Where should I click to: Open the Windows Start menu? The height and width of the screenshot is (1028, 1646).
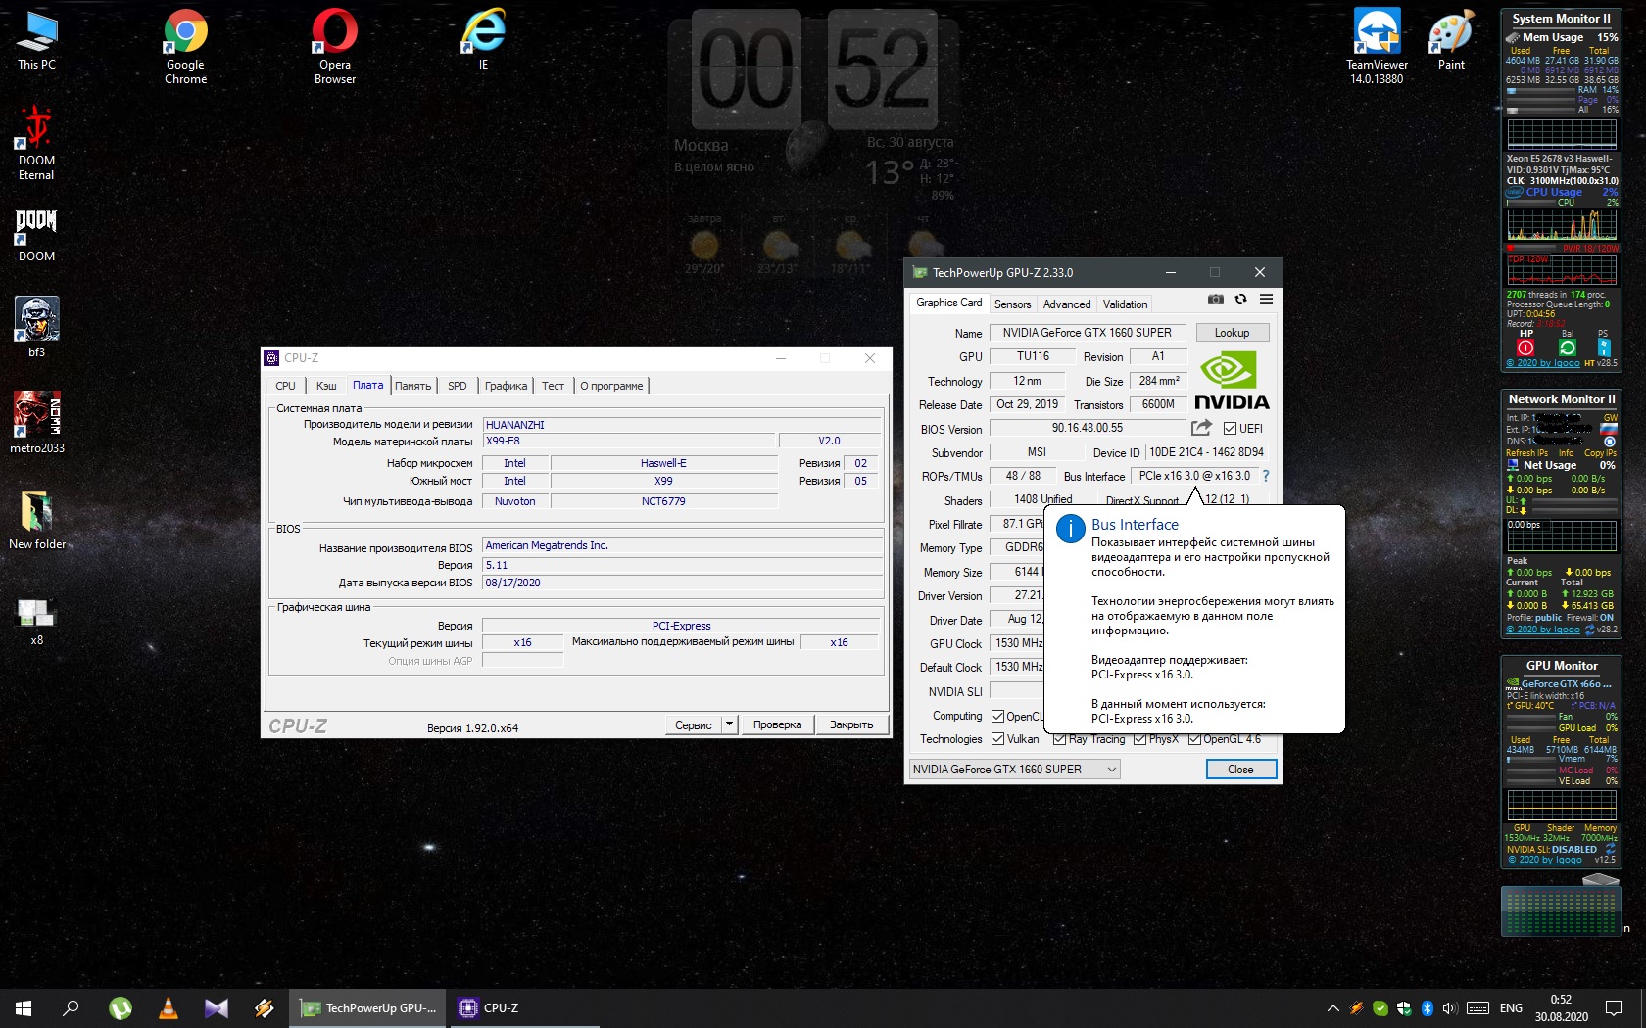point(24,1007)
